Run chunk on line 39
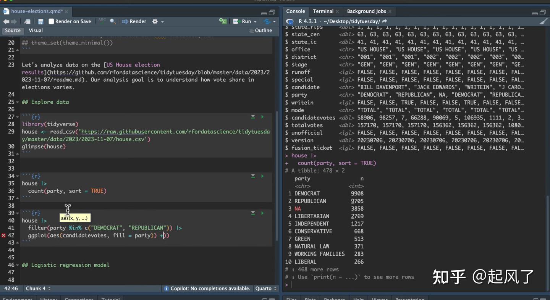This screenshot has height=300, width=550. coord(262,213)
